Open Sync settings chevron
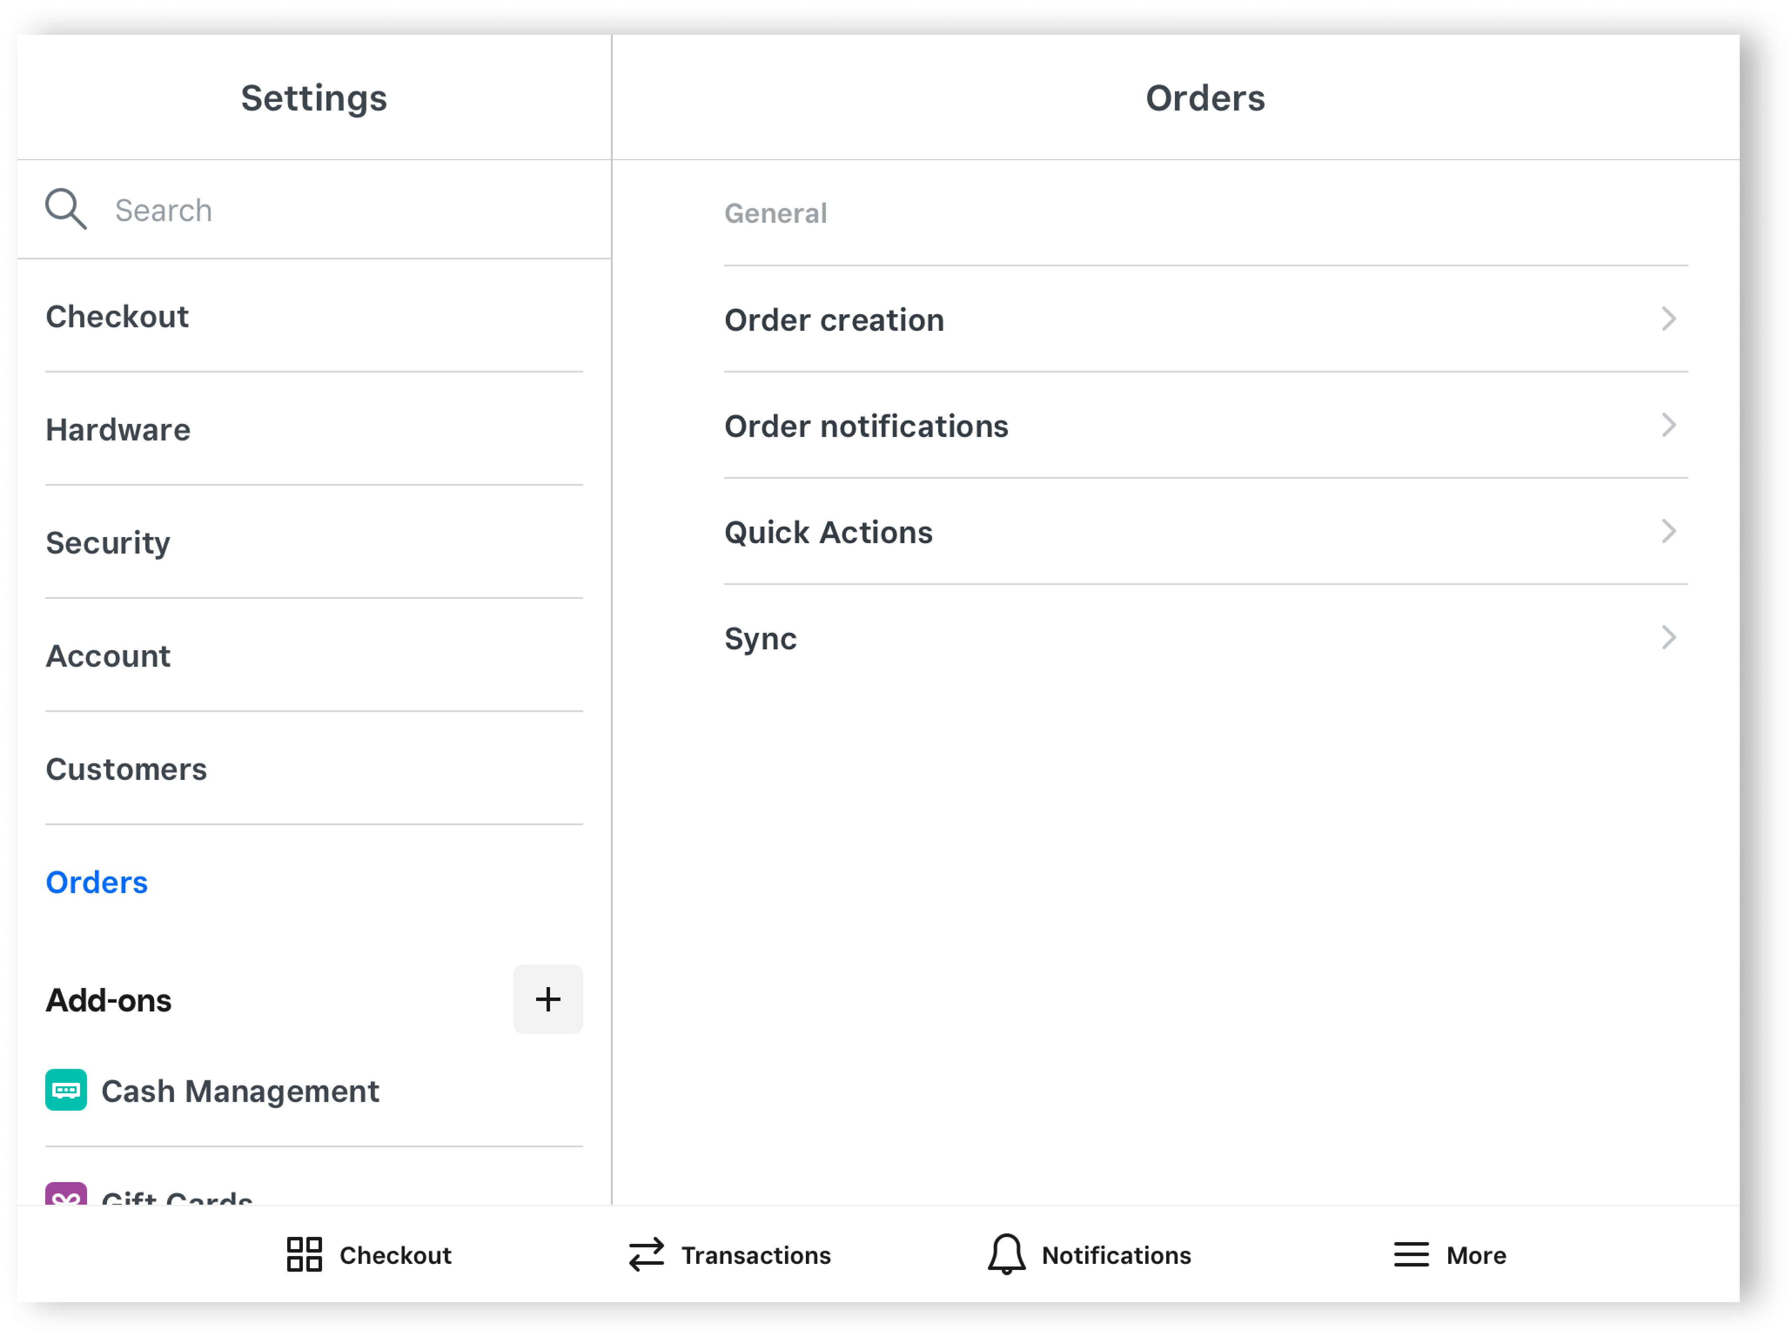Screen dimensions: 1792x1337 click(1668, 638)
